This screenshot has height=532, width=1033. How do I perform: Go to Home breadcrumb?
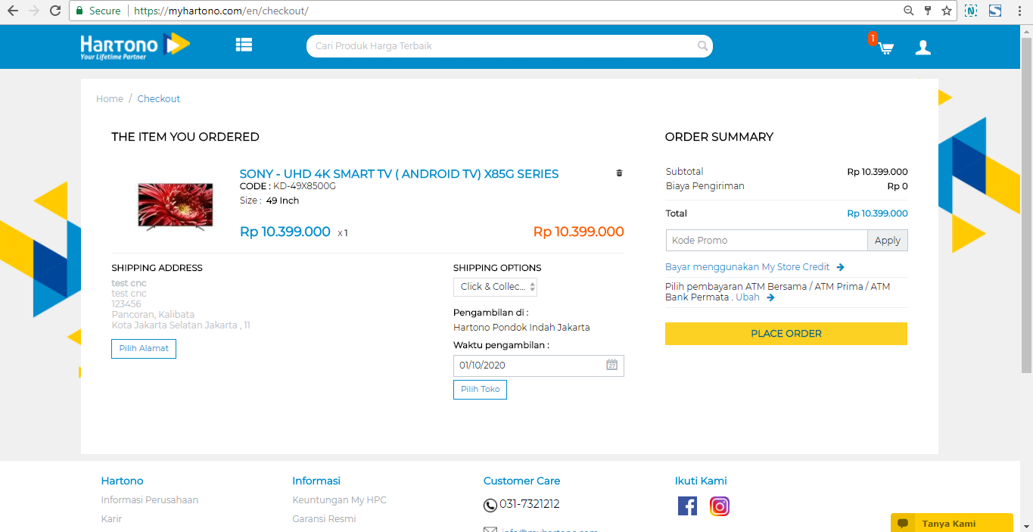(110, 99)
